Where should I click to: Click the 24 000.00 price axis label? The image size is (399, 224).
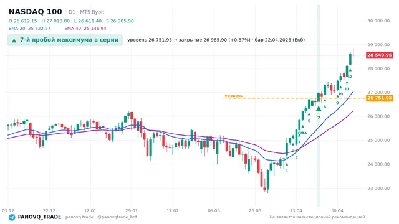378,164
